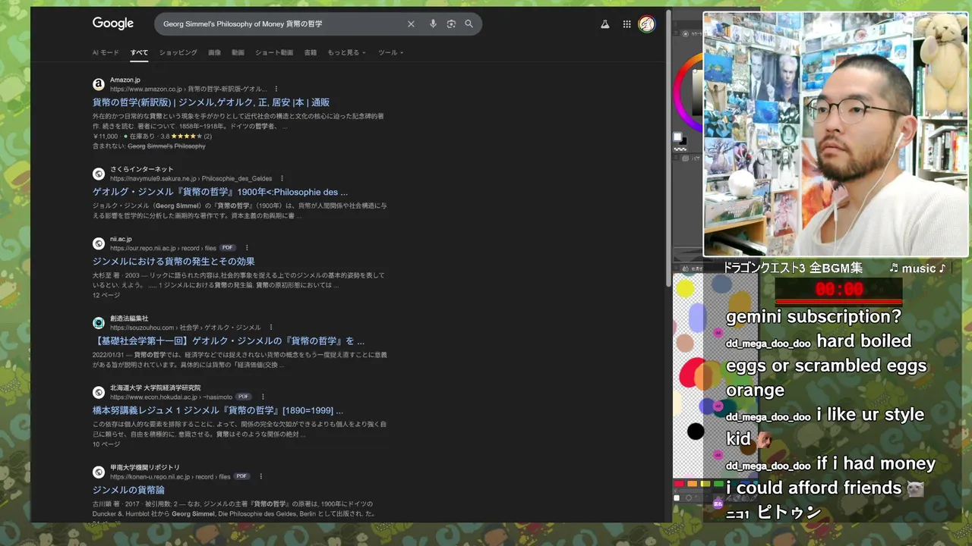The image size is (972, 546).
Task: Open Google Lens image search icon
Action: 451,24
